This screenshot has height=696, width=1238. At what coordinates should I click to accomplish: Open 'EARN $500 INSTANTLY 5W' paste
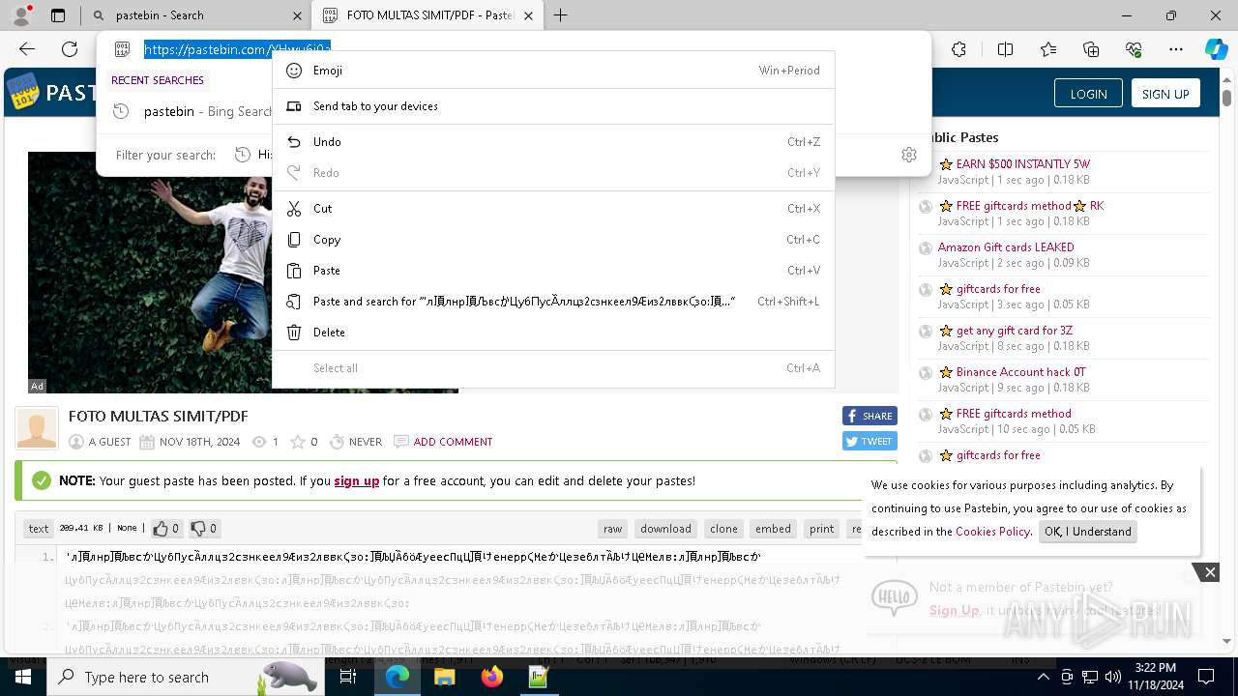point(1022,164)
